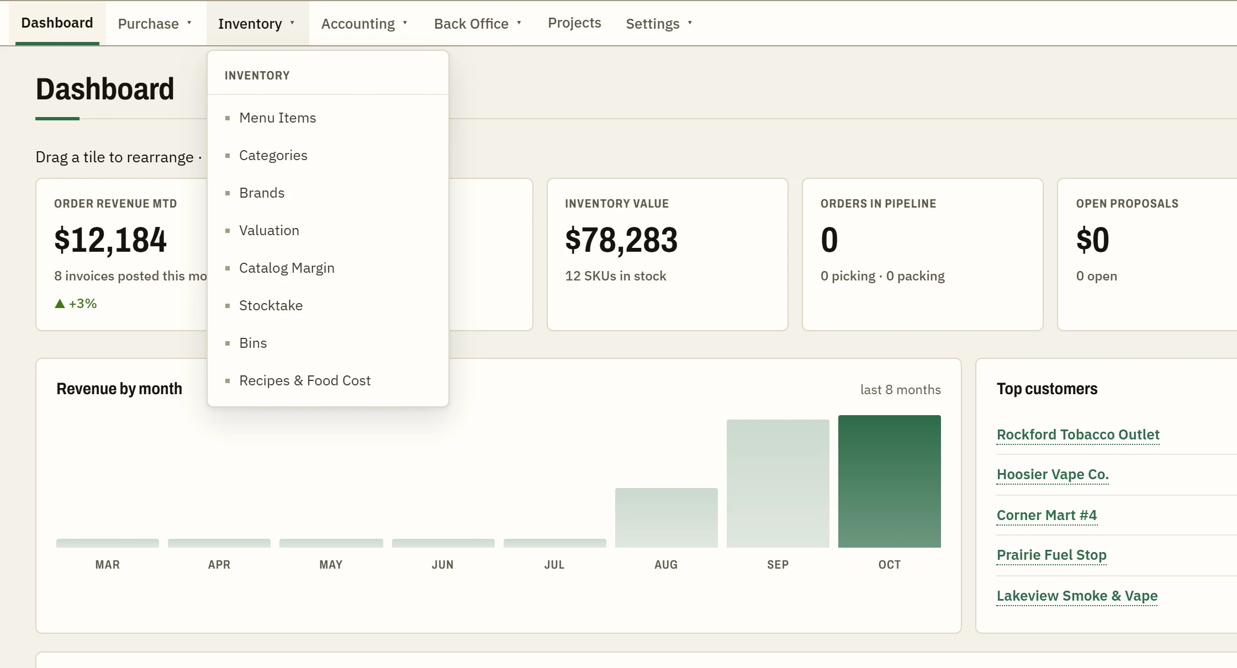Click the AUG revenue bar

[x=666, y=518]
